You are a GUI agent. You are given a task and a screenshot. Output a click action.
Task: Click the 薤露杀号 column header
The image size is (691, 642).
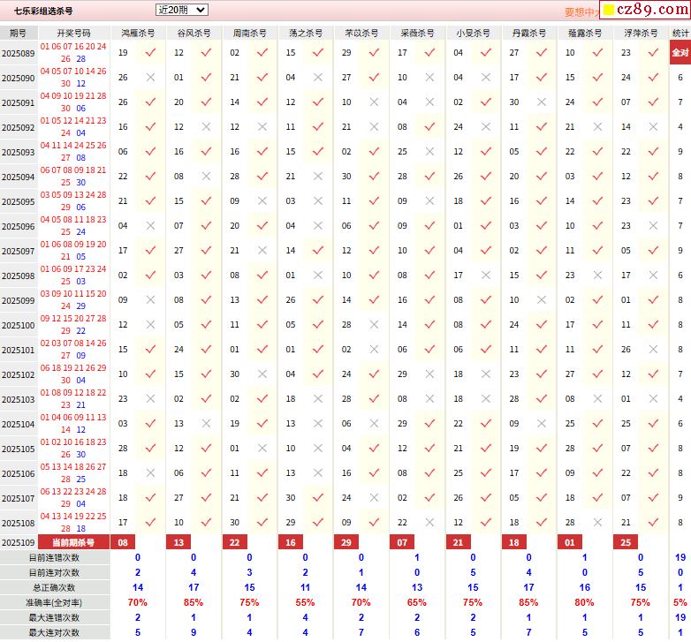pos(585,33)
